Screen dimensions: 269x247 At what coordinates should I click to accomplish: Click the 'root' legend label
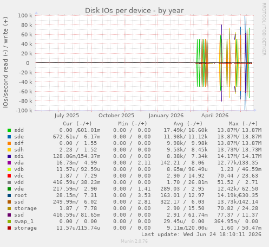pyautogui.click(x=21, y=195)
